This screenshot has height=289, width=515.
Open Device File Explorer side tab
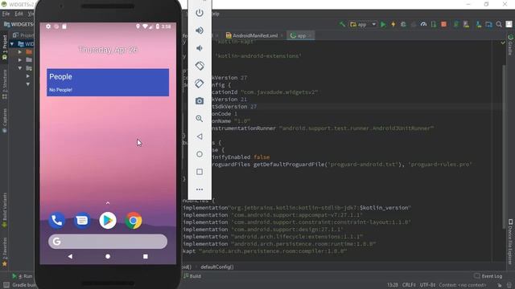pos(510,242)
